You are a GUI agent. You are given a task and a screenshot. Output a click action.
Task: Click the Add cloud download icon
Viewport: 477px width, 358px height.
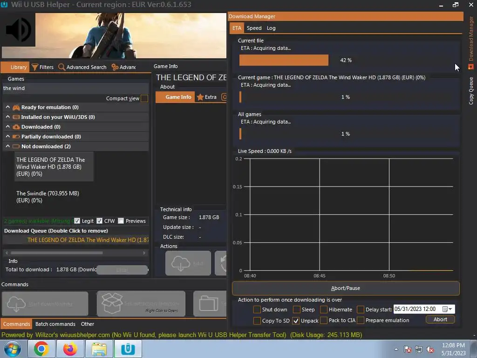[181, 263]
